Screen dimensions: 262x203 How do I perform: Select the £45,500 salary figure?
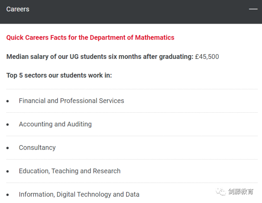coord(207,57)
